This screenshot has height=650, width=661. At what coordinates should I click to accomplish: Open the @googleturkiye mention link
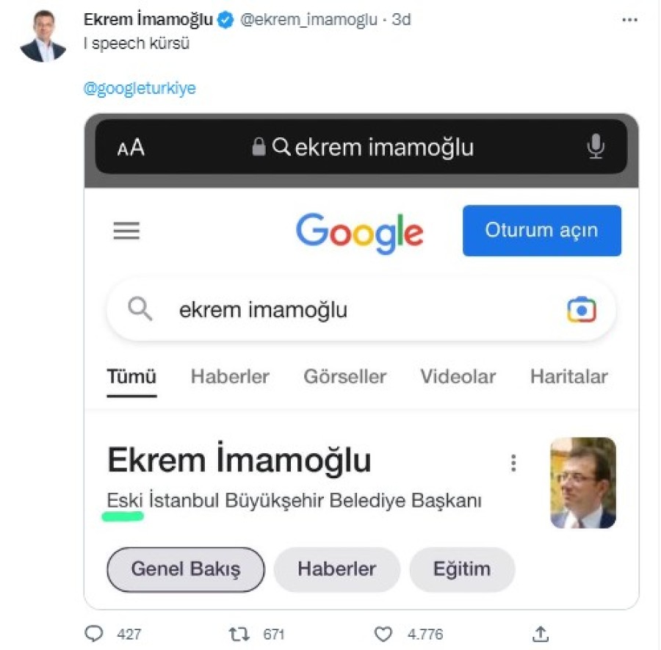[140, 89]
